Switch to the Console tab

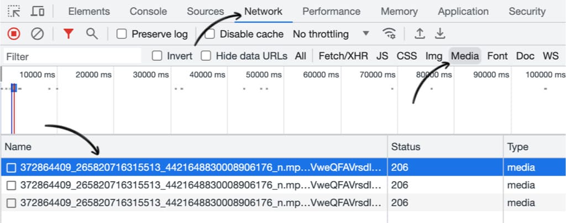[148, 12]
